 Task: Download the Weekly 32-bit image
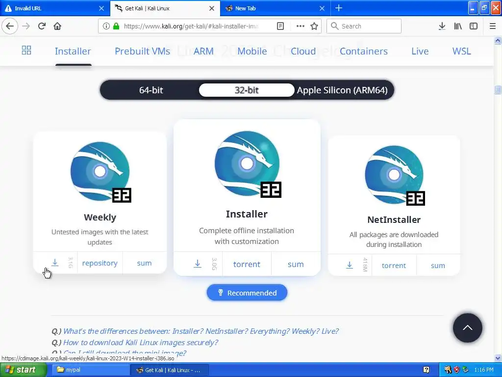(55, 263)
